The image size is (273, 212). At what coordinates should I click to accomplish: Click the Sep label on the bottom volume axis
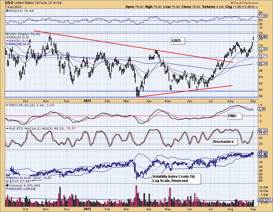pos(253,209)
